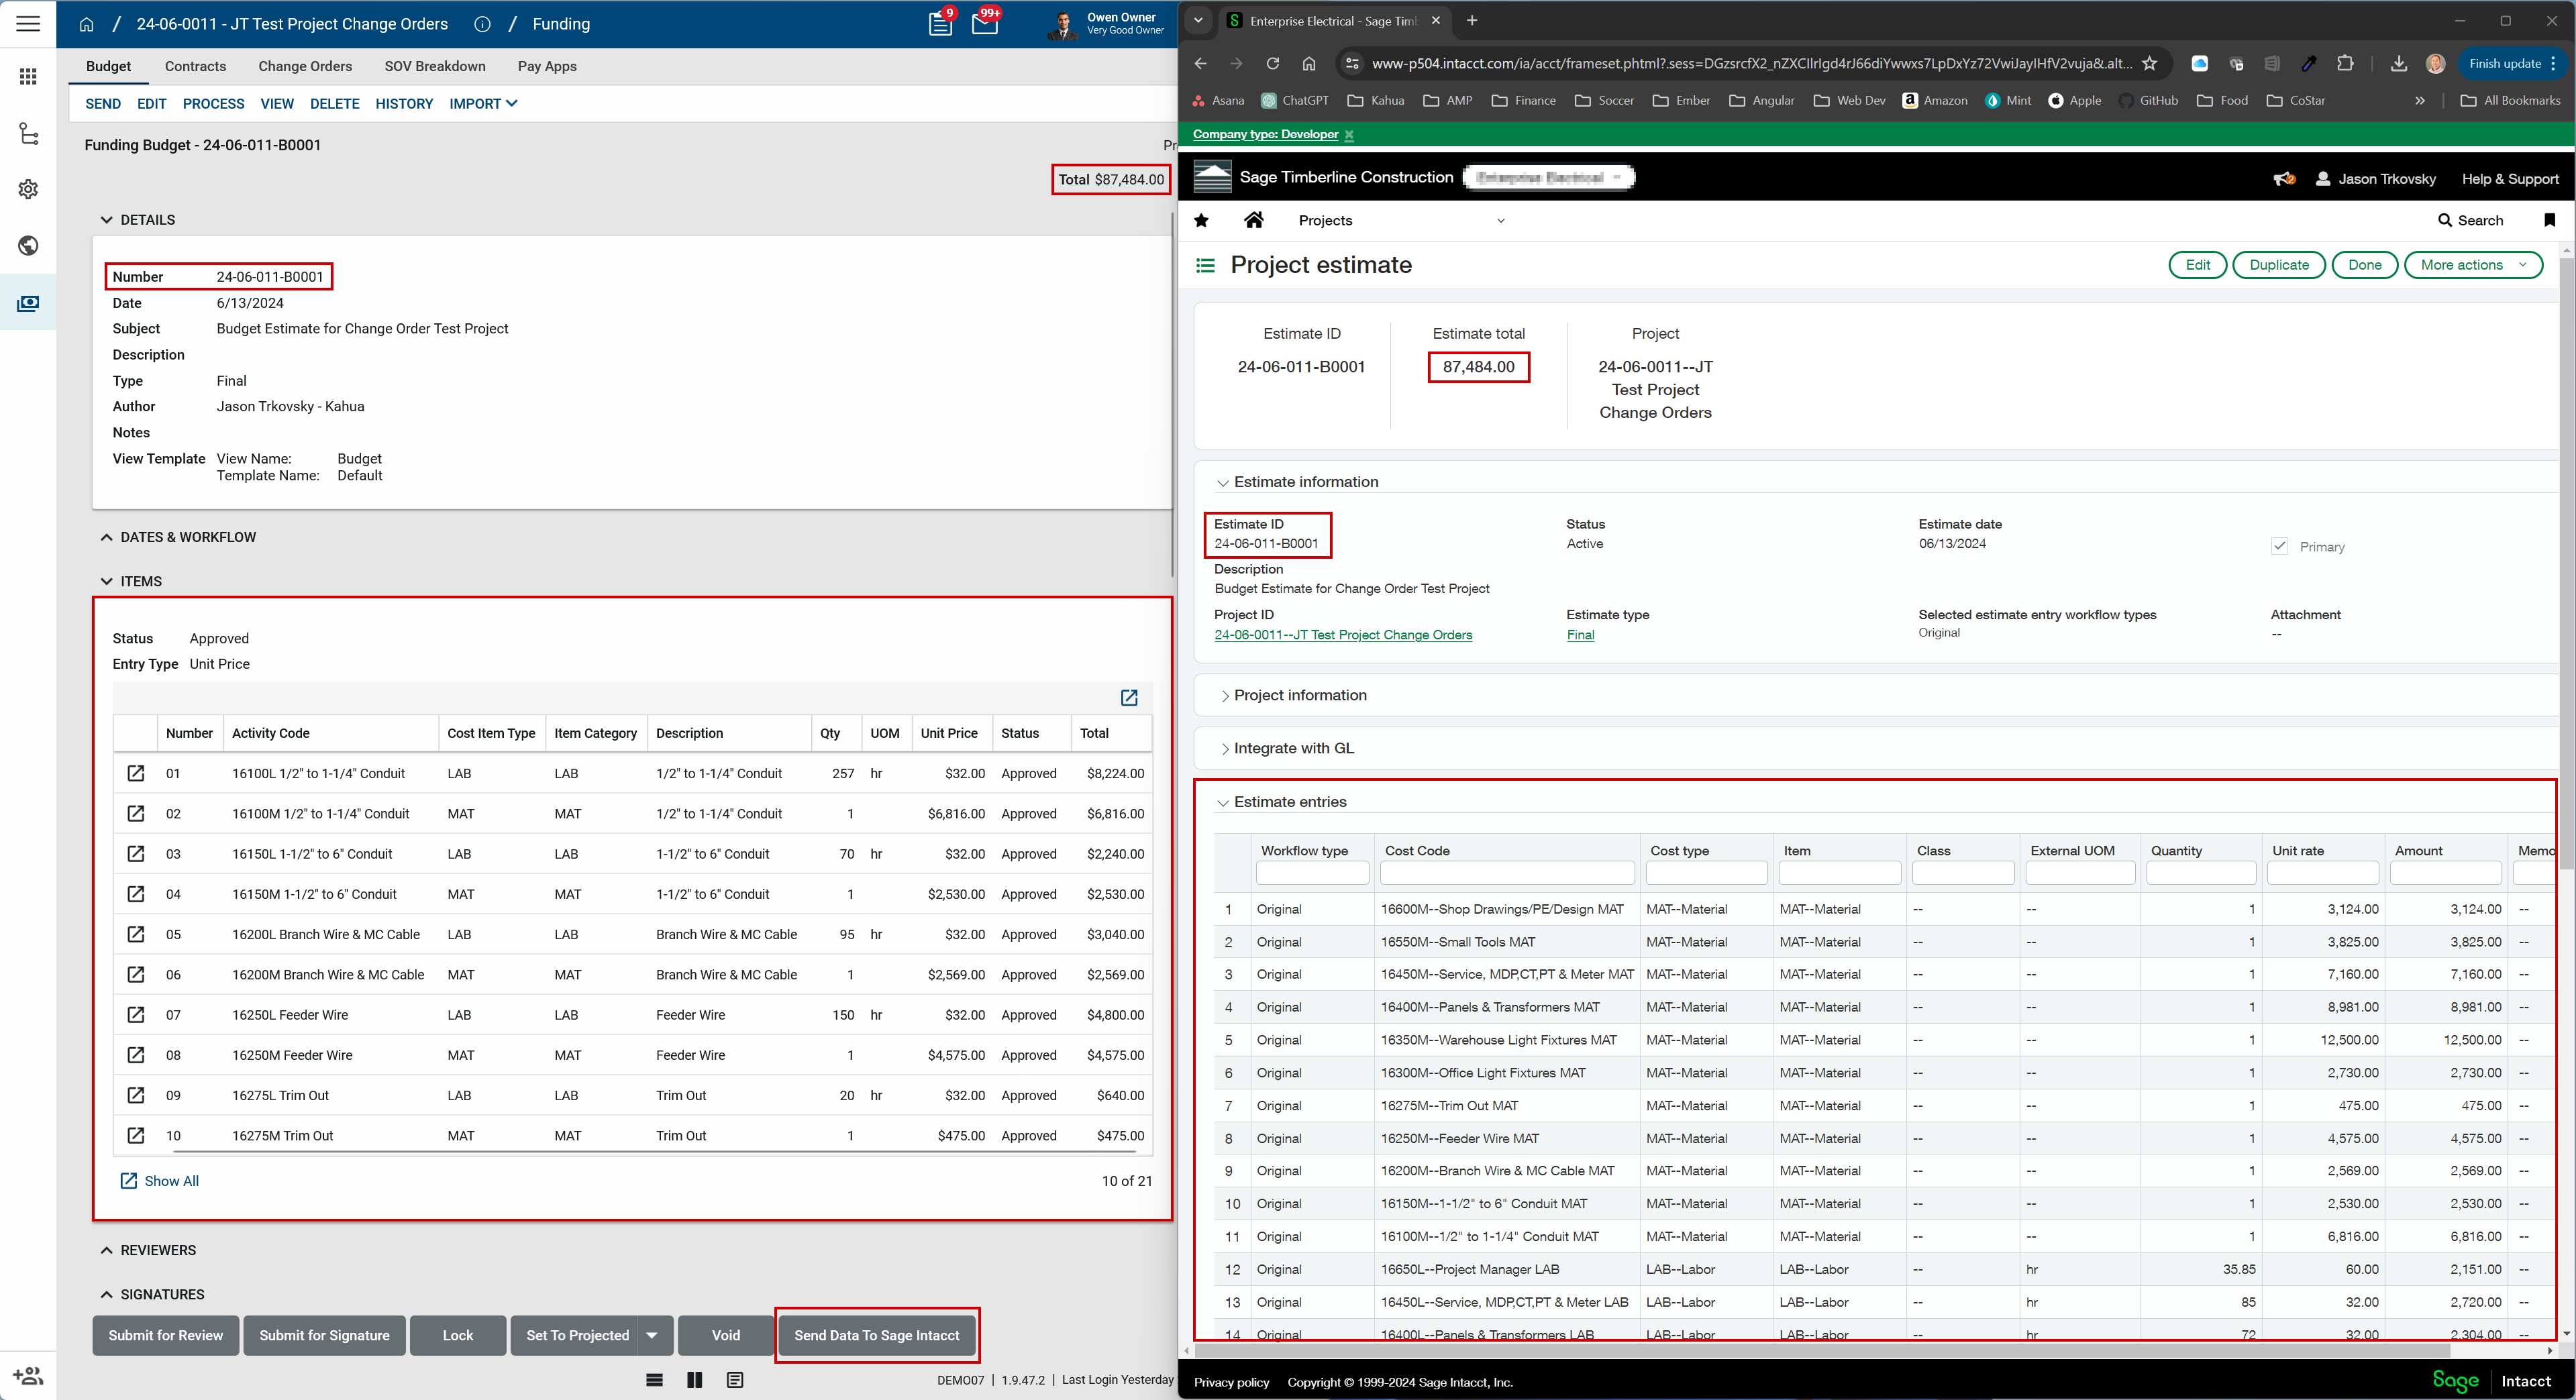Switch to the SOV Breakdown tab
This screenshot has width=2576, height=1400.
coord(435,66)
